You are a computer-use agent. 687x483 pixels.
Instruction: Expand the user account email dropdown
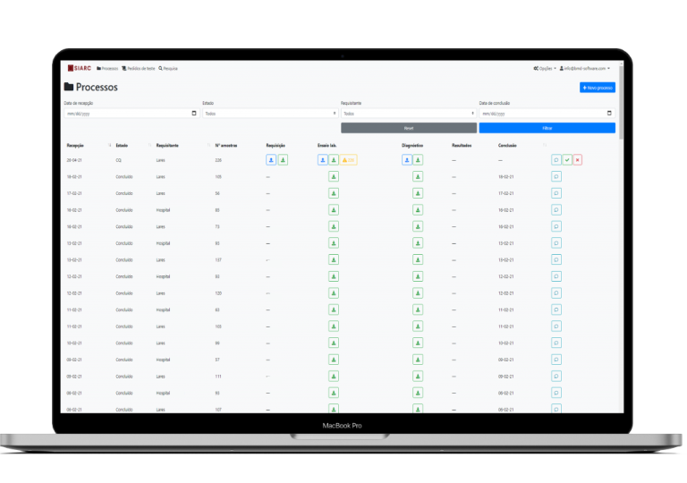pos(585,68)
